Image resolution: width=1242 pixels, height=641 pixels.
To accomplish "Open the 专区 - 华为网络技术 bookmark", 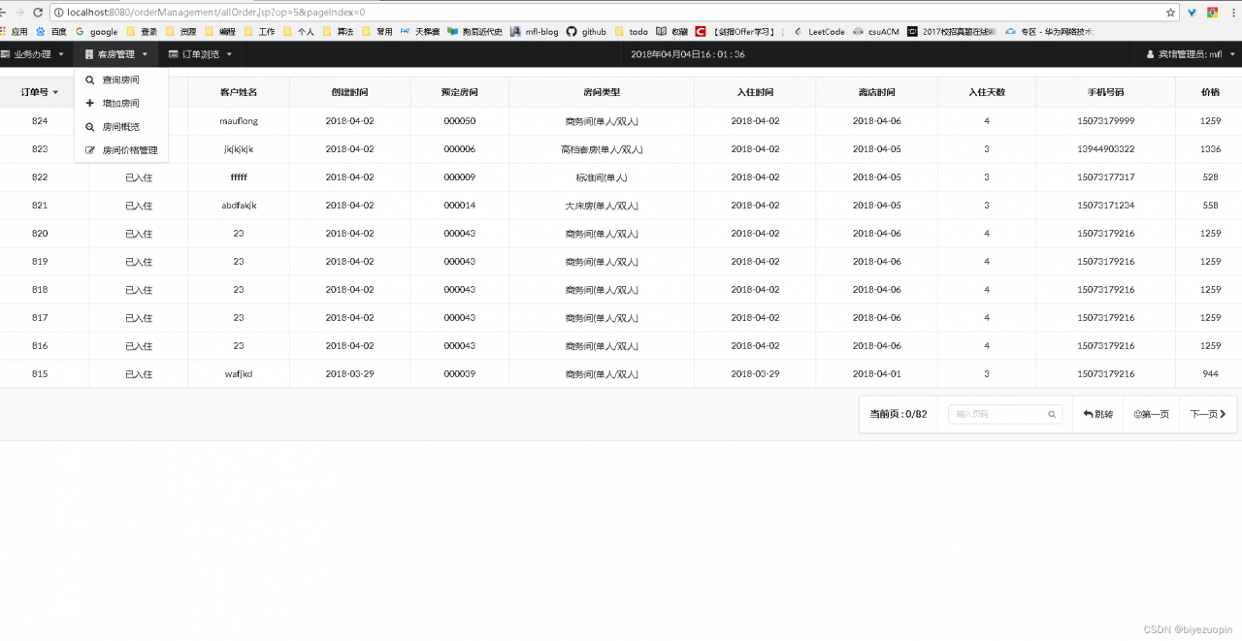I will (x=1050, y=31).
